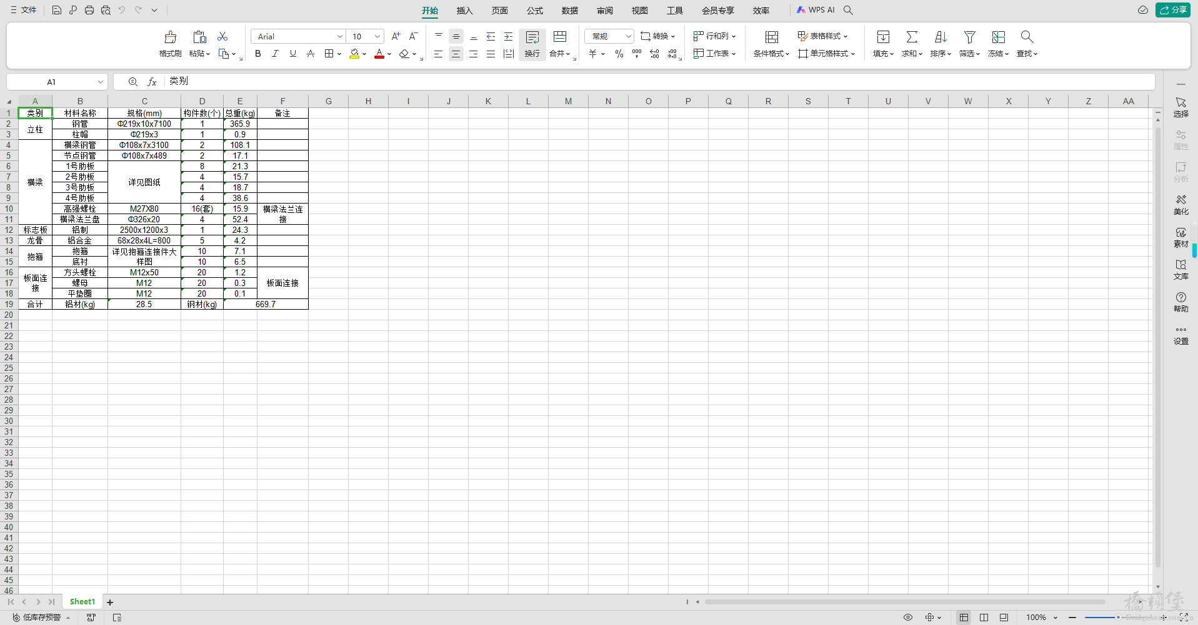Screen dimensions: 1198x625
Task: Open the font name Arial dropdown
Action: click(339, 36)
